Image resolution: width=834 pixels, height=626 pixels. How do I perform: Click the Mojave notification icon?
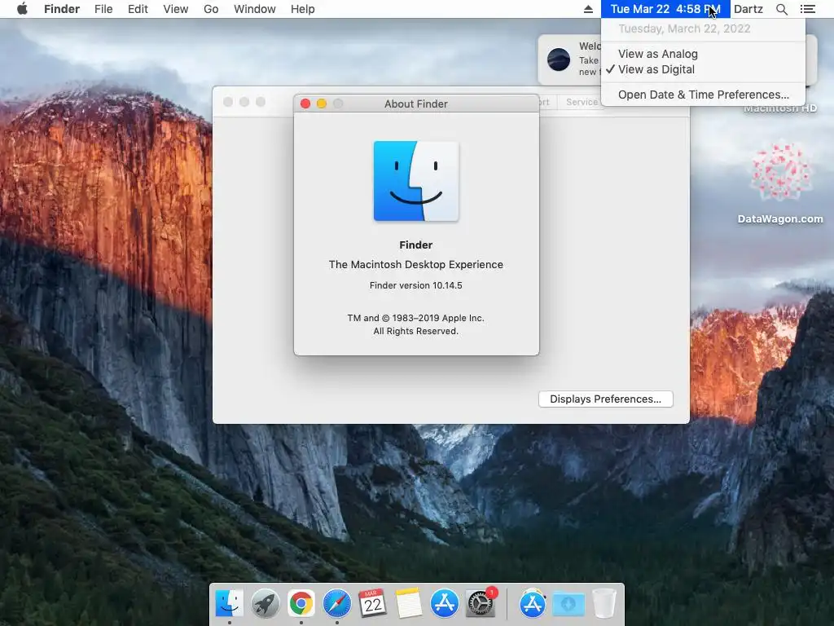[x=559, y=59]
